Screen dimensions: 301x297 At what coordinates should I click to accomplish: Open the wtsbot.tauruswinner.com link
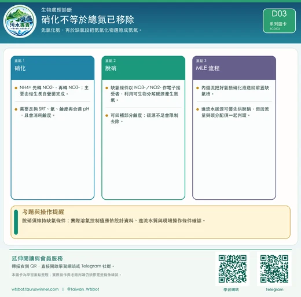point(35,289)
